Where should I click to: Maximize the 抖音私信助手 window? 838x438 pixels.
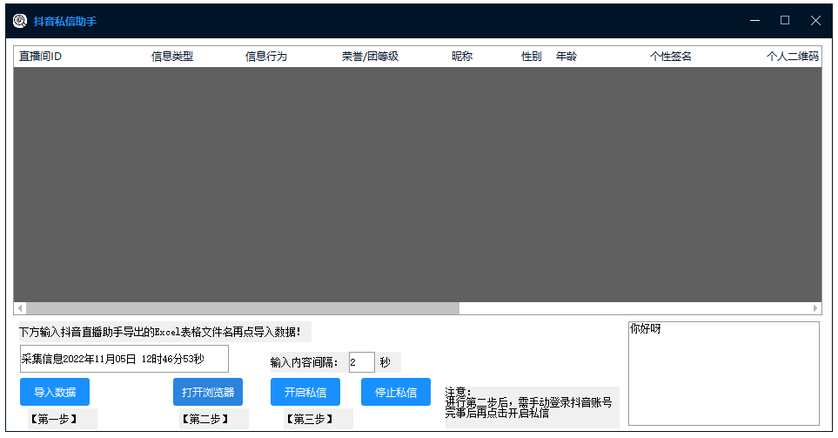(784, 20)
